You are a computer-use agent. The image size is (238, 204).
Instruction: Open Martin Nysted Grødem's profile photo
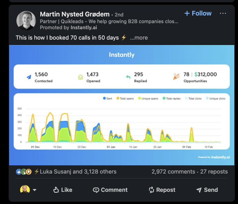pyautogui.click(x=26, y=21)
